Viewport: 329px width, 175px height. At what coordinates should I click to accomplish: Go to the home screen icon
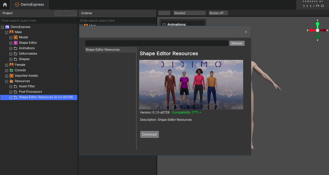[x=5, y=4]
